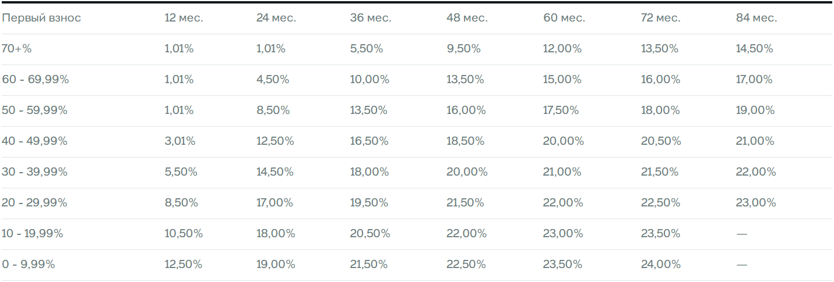This screenshot has height=282, width=834.
Task: Click the dash in the 10 - 19,99% row
Action: [741, 234]
